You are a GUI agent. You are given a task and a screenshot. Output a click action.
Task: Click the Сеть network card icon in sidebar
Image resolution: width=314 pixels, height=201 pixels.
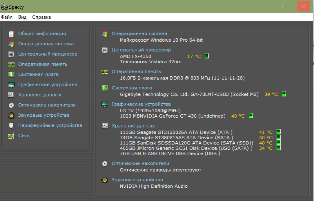click(x=11, y=136)
